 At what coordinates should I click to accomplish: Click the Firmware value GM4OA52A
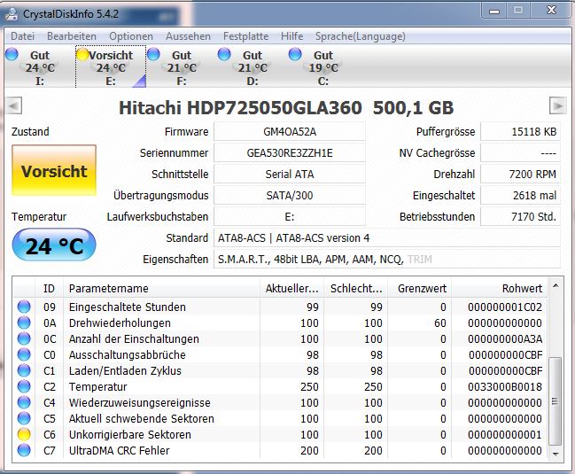tap(290, 131)
